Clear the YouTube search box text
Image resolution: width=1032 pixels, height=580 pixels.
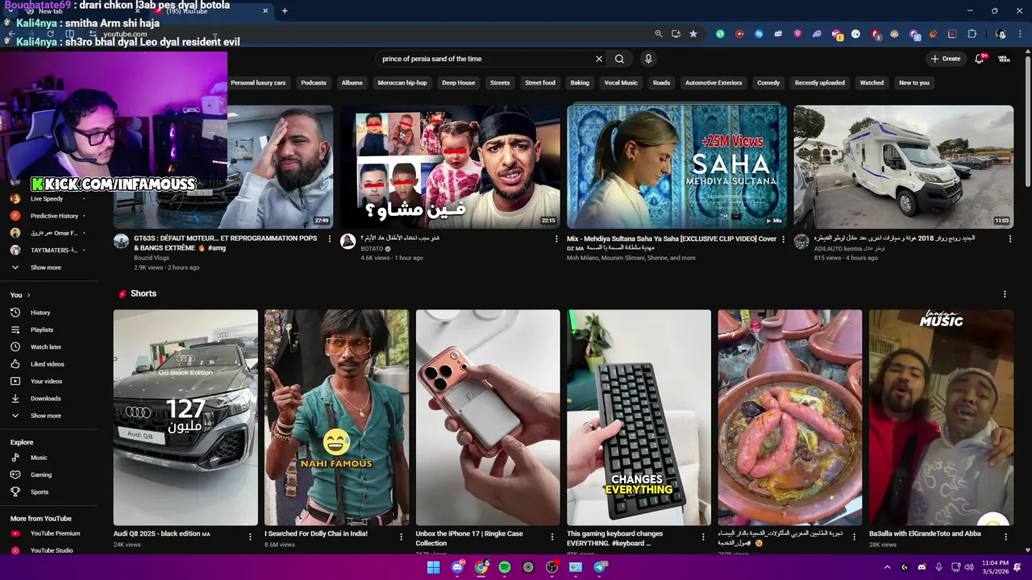click(599, 59)
